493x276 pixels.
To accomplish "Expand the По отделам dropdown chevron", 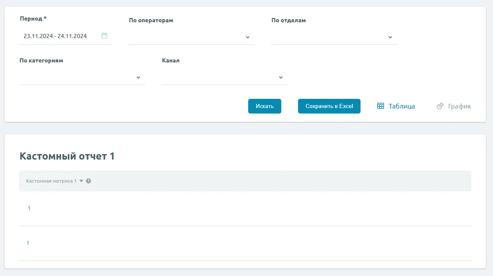I will 390,37.
